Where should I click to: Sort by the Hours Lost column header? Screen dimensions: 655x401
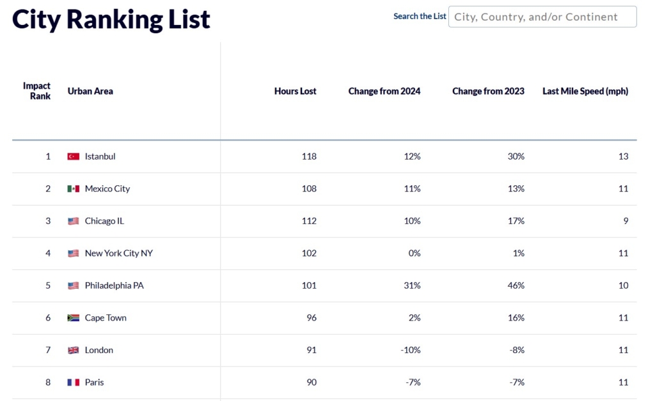point(295,91)
